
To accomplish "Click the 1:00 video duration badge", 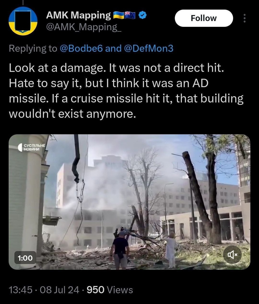I will click(25, 258).
